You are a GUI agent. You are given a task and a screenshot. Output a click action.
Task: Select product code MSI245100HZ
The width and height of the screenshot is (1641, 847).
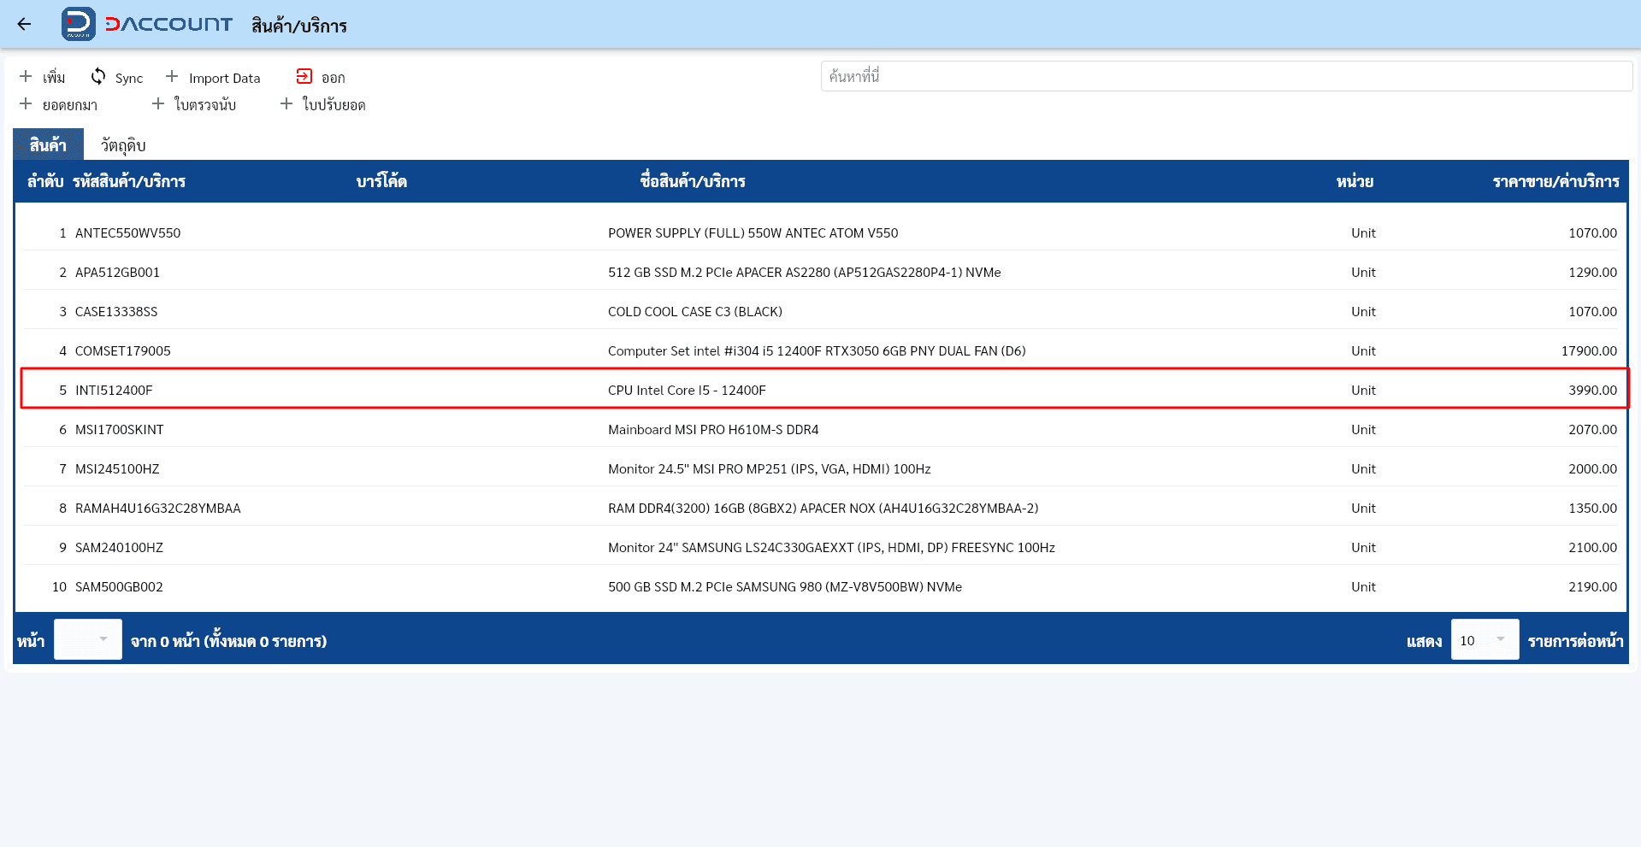tap(117, 468)
